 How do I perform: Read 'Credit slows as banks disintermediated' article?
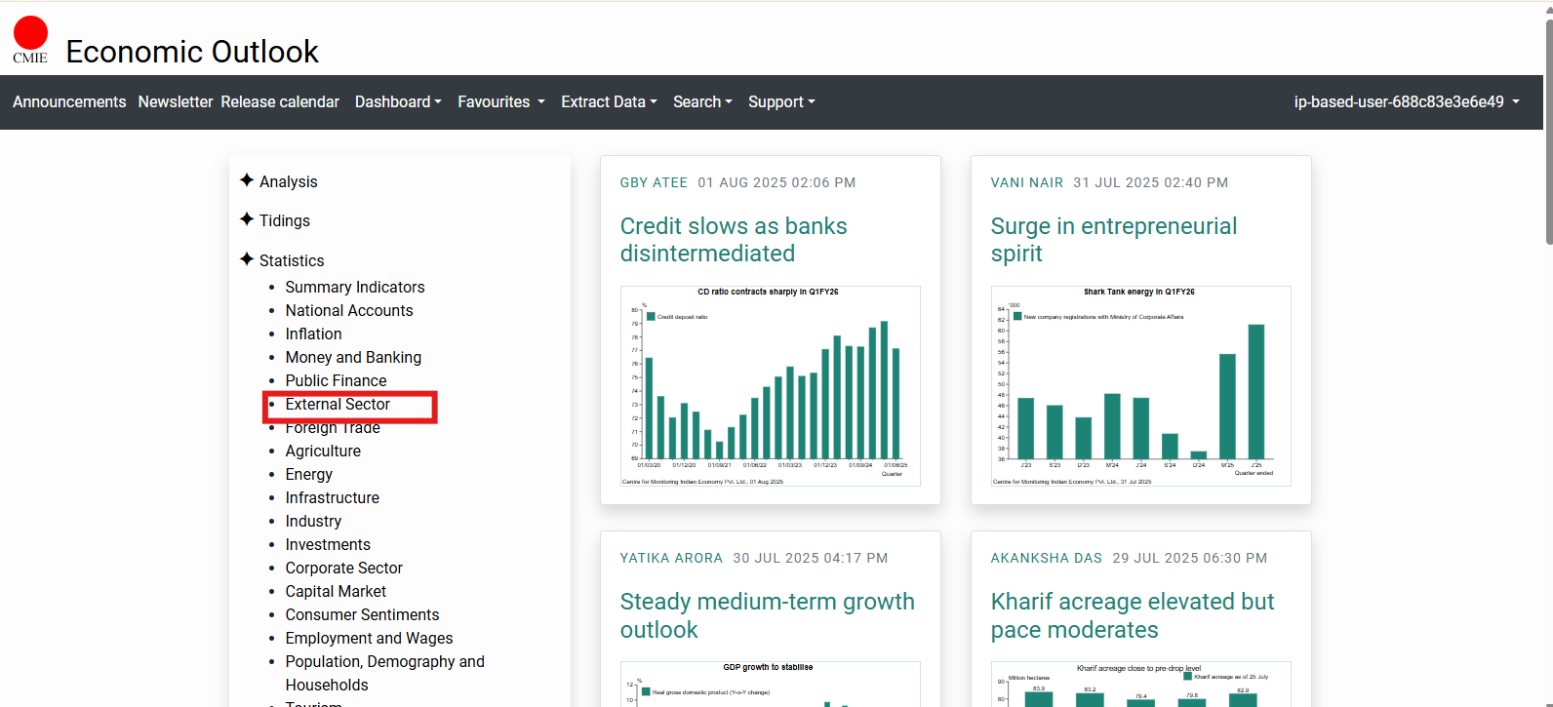[x=734, y=240]
